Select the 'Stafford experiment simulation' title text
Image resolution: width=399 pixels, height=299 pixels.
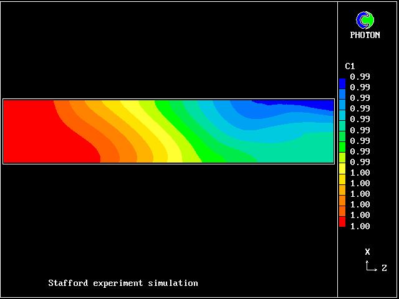pos(123,283)
